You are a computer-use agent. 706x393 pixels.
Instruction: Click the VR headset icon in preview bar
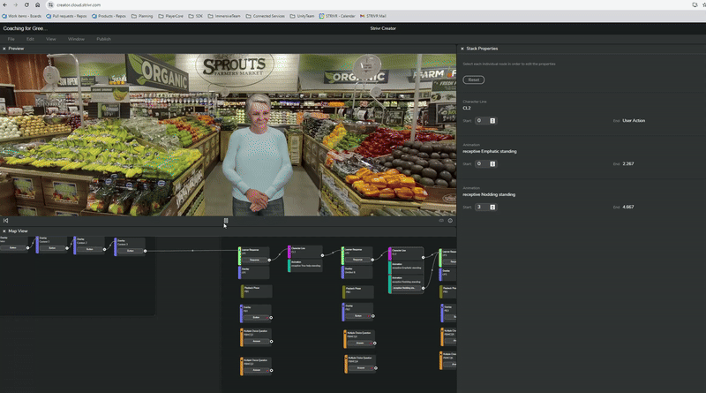(x=441, y=221)
